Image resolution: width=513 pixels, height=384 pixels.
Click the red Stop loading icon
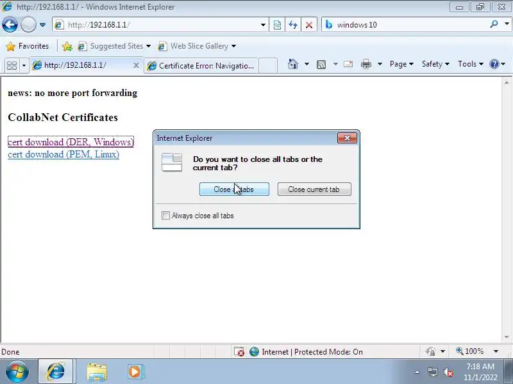(309, 25)
